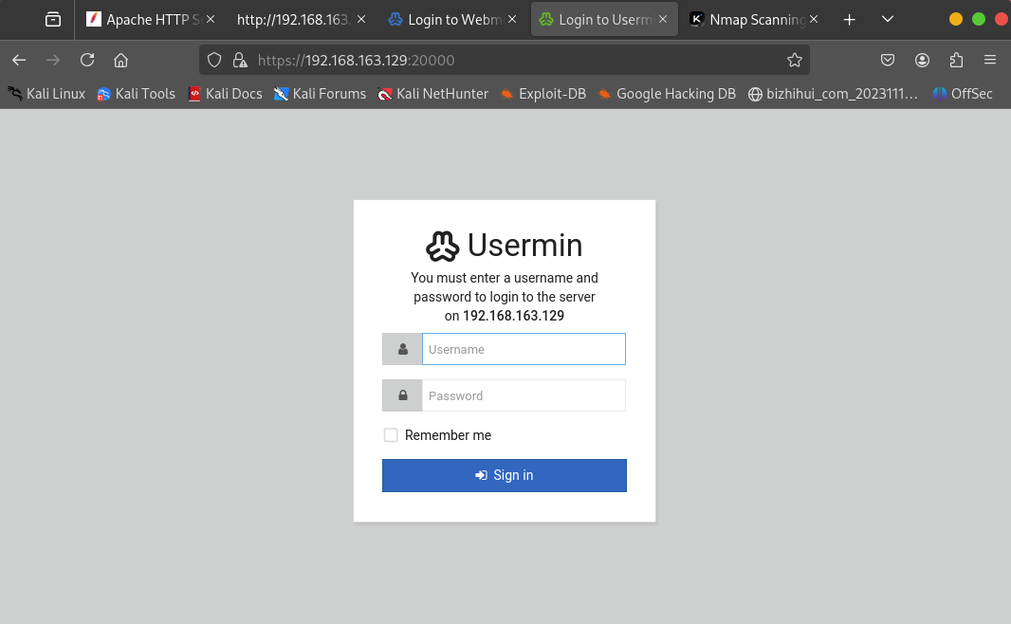
Task: Enable the Remember me checkbox
Action: click(391, 435)
